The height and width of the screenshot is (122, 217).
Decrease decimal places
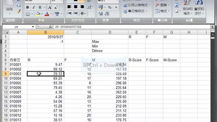[x=107, y=14]
